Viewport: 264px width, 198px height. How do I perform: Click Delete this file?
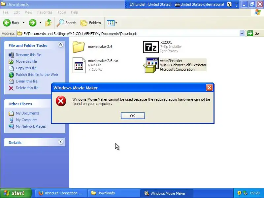click(x=27, y=88)
